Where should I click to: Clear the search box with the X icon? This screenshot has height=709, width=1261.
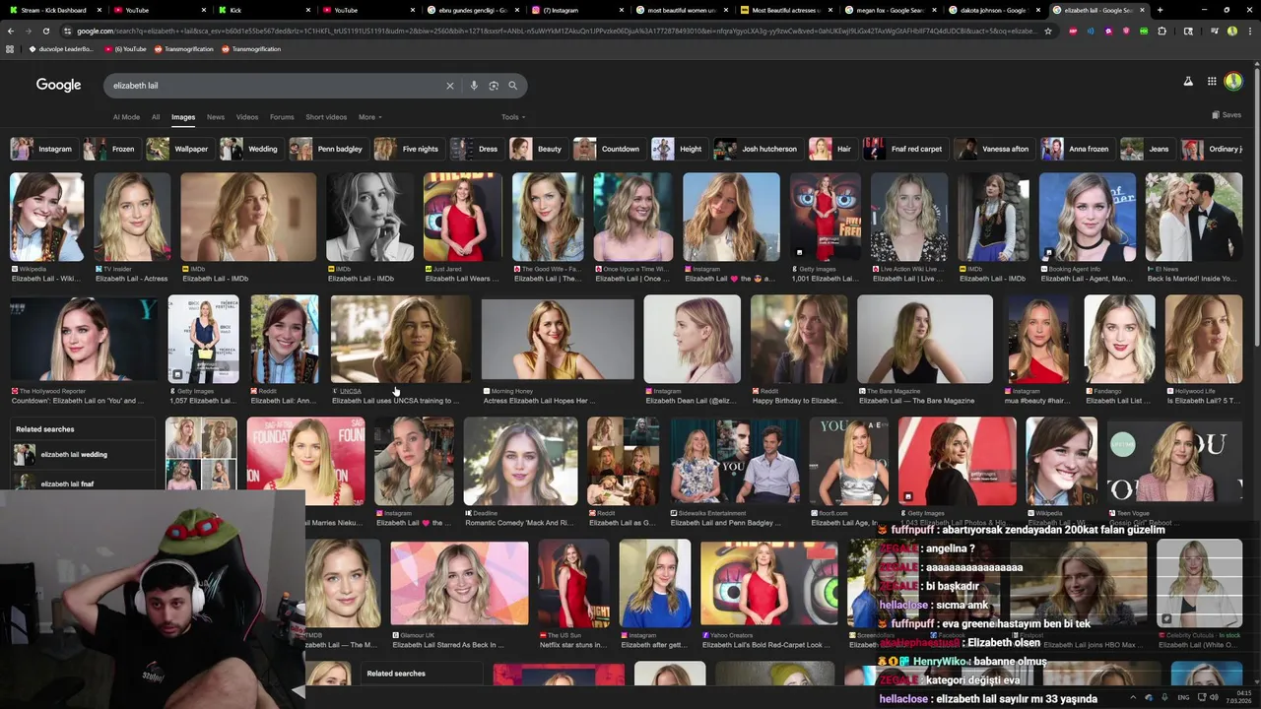pos(450,86)
